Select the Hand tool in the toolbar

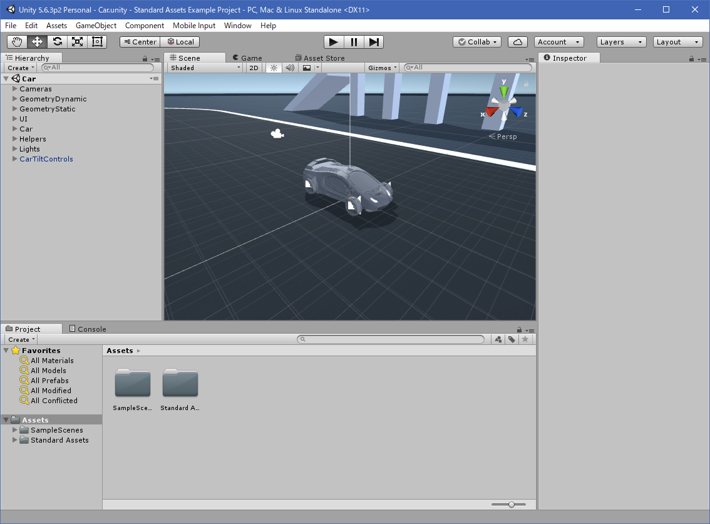[18, 42]
